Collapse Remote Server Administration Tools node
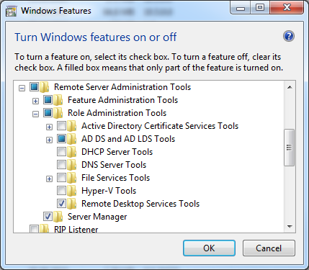Viewport: 309px width, 270px height. (22, 88)
